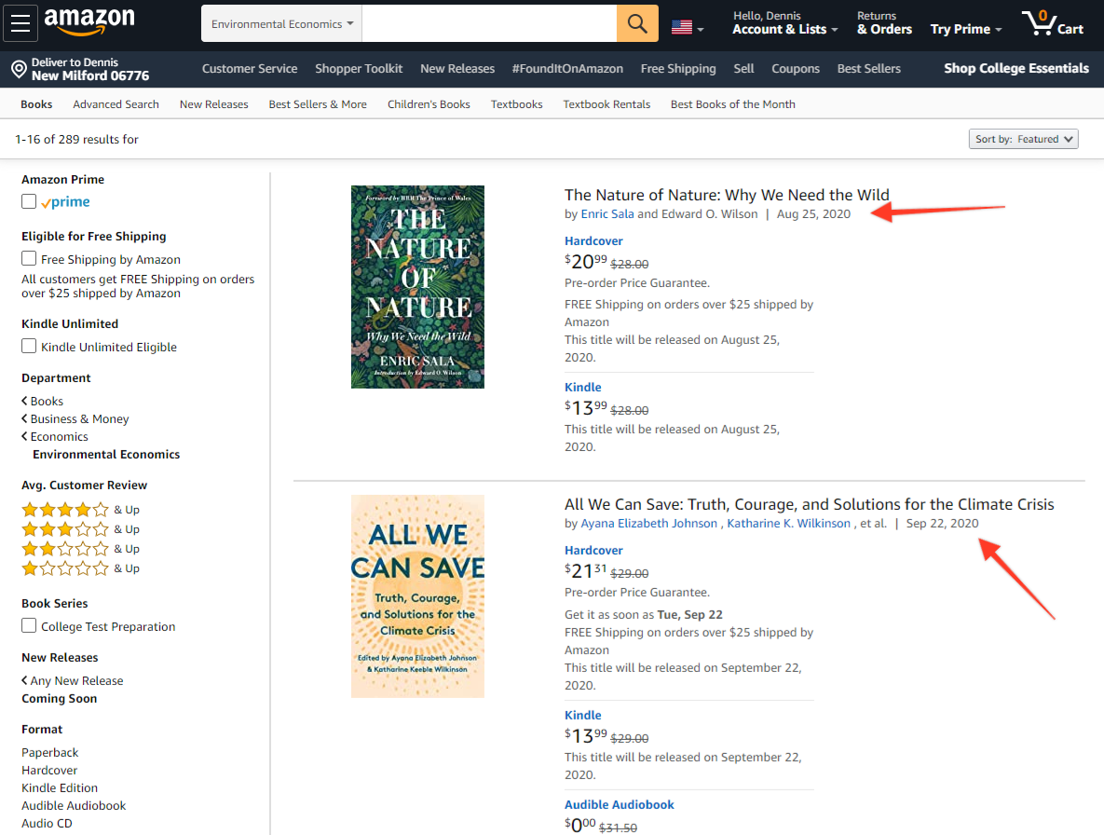Open The Nature of Nature title link
The image size is (1104, 835).
click(x=727, y=195)
